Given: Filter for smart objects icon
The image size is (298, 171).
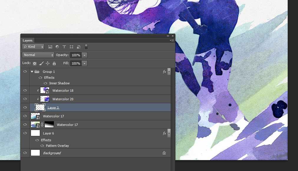Looking at the screenshot, I should 78,47.
